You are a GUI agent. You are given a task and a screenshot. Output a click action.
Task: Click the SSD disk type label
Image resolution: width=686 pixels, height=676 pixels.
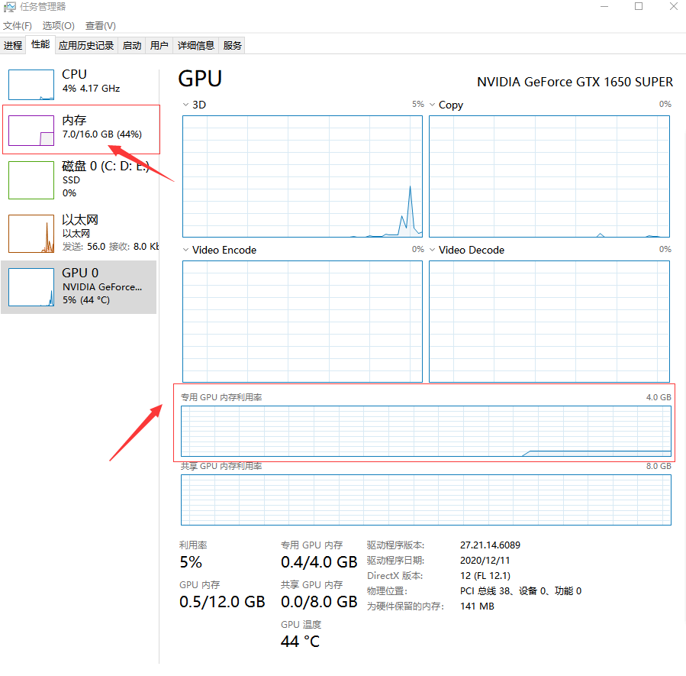(x=71, y=180)
